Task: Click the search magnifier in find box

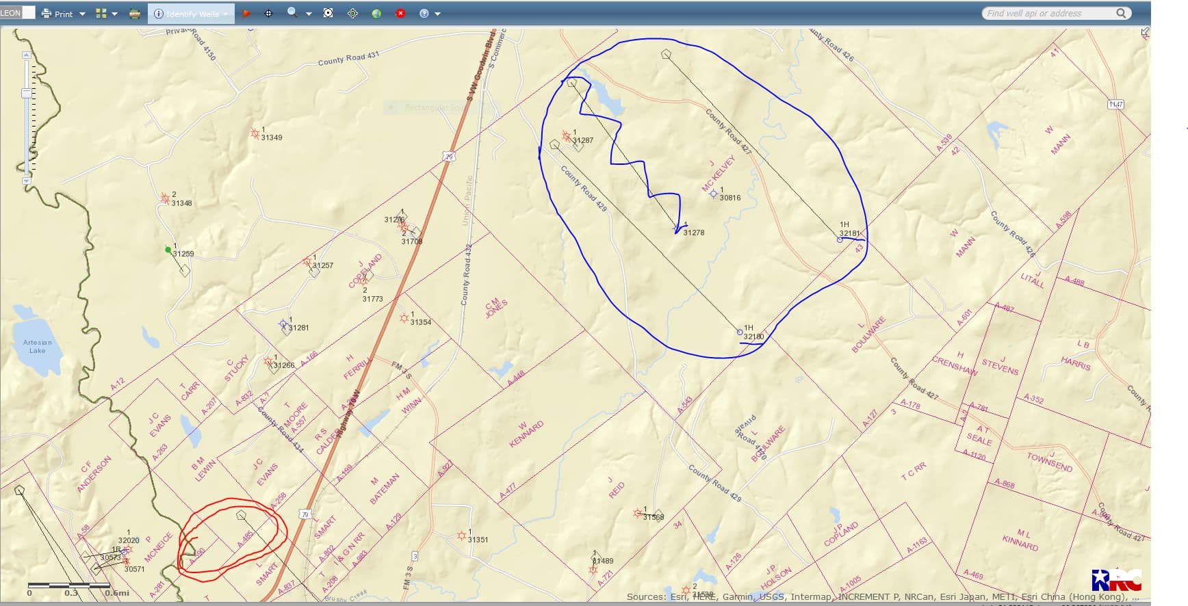Action: (x=1121, y=13)
